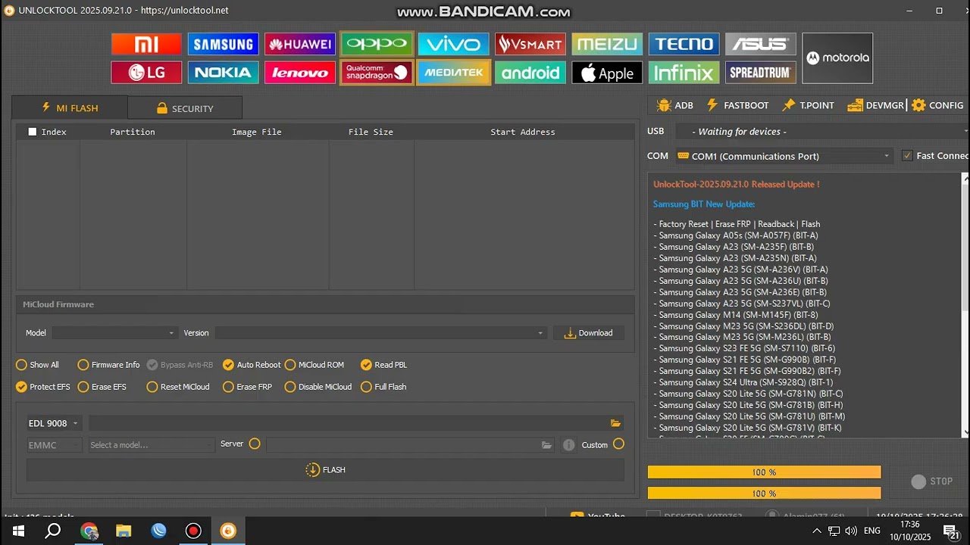Enable the Reset MiCloud option
Viewport: 970px width, 545px height.
[178, 387]
